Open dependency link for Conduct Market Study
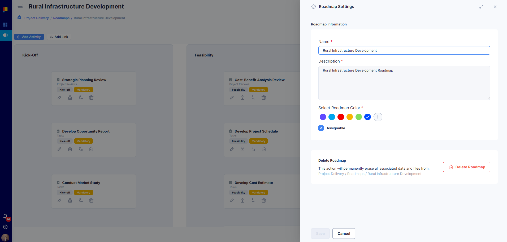 coord(81,200)
